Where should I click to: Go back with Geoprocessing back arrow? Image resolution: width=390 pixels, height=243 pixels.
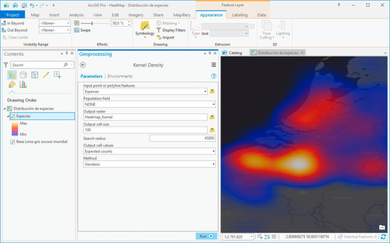click(x=83, y=65)
